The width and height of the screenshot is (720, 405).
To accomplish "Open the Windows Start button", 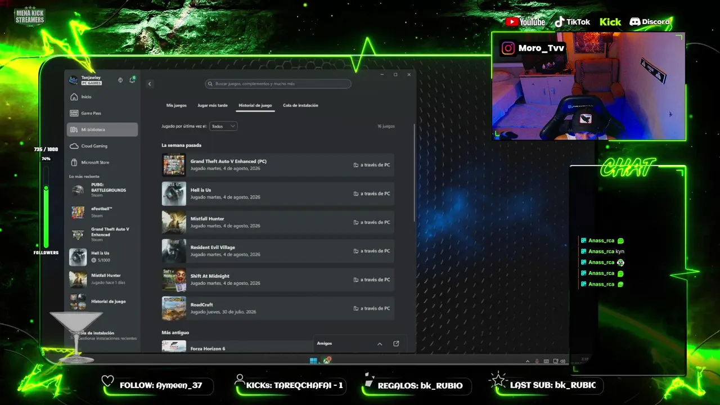I will [x=313, y=361].
